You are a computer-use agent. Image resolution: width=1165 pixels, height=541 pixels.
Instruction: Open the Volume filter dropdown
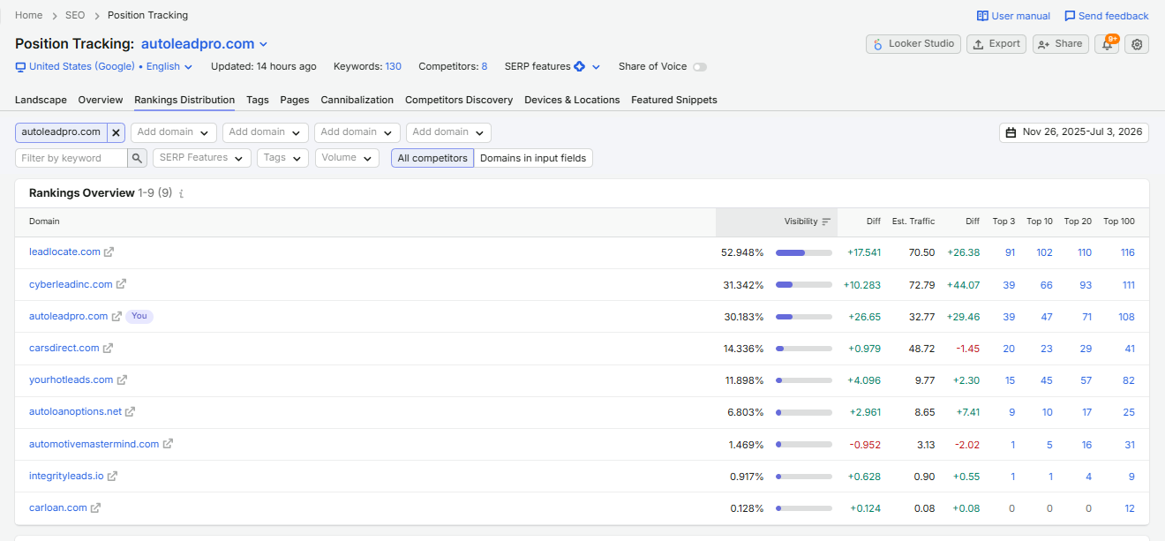pos(346,158)
